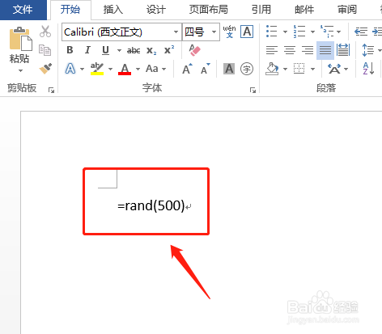Toggle Bold formatting
The height and width of the screenshot is (334, 382).
70,50
